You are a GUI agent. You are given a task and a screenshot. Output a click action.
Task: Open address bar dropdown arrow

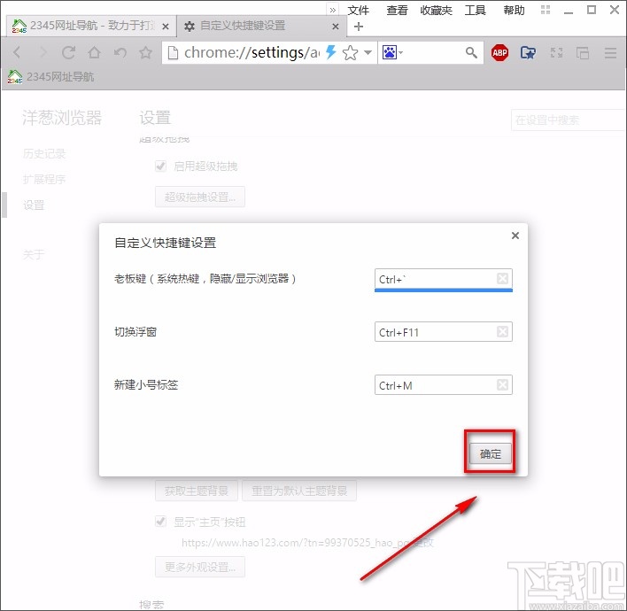[368, 52]
